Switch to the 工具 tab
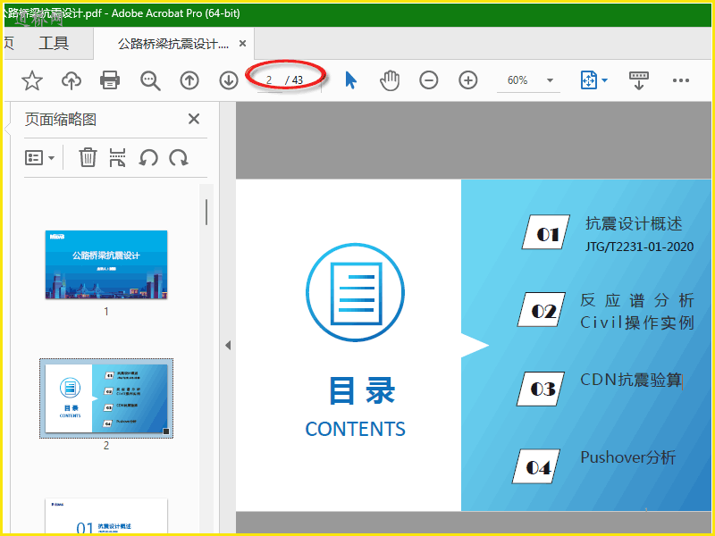The width and height of the screenshot is (715, 536). (54, 44)
